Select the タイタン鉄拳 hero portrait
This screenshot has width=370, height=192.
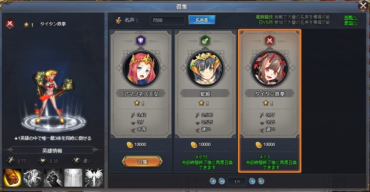click(269, 69)
